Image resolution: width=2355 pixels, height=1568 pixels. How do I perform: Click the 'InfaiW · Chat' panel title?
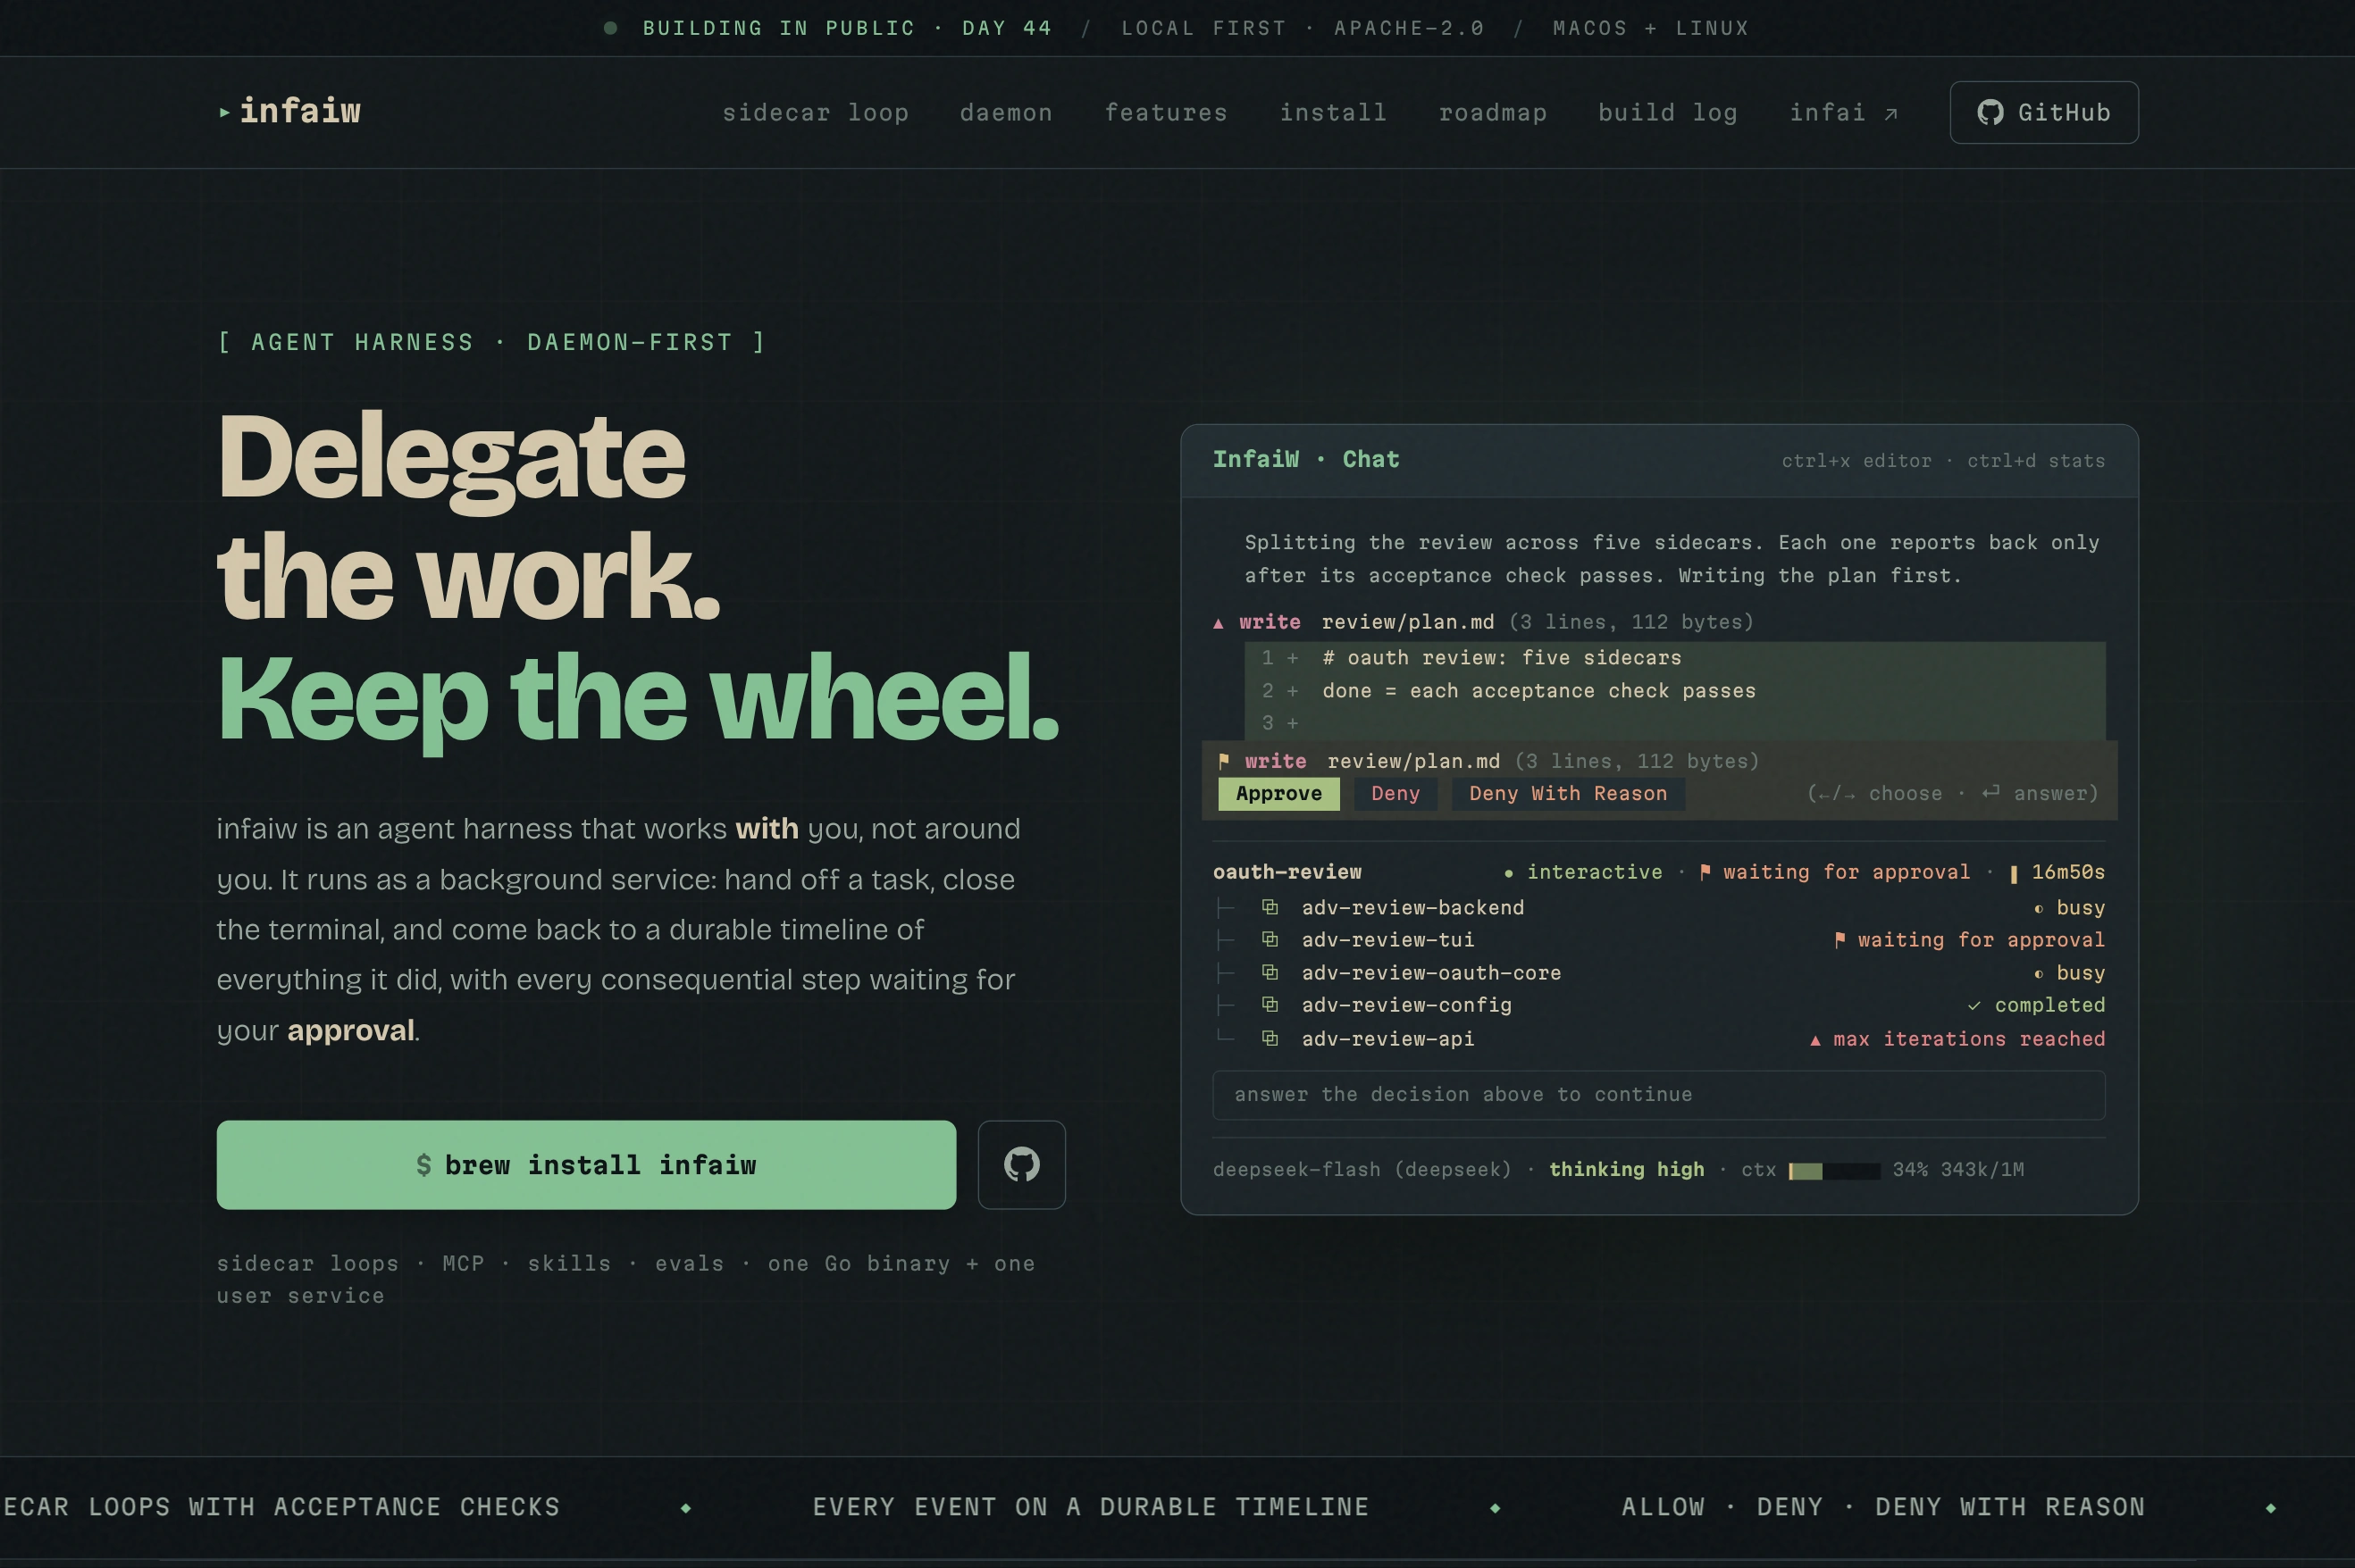tap(1305, 459)
